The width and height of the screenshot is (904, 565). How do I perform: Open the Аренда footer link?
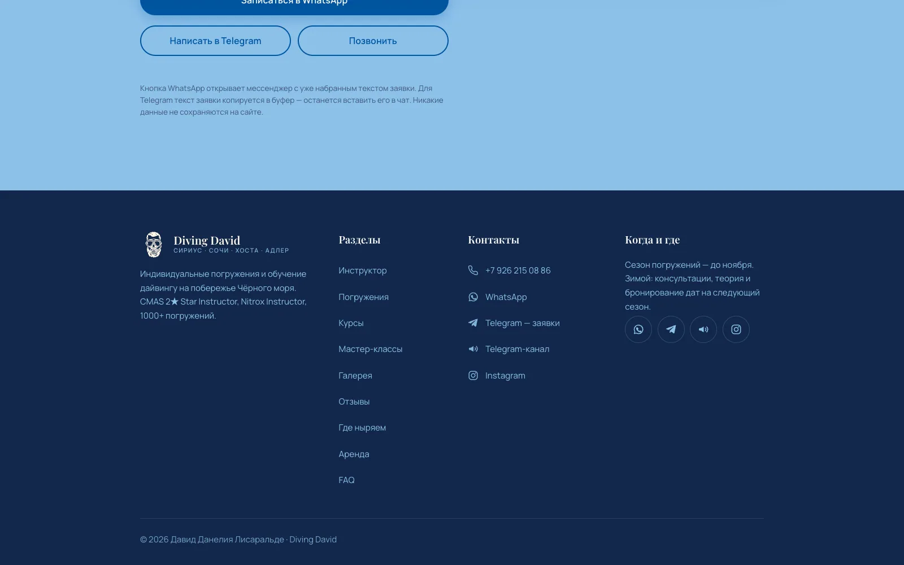coord(354,454)
